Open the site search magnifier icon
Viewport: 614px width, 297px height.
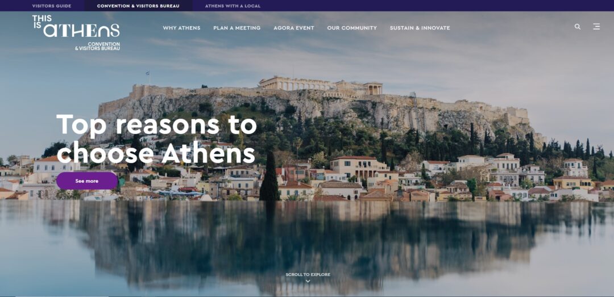point(577,27)
